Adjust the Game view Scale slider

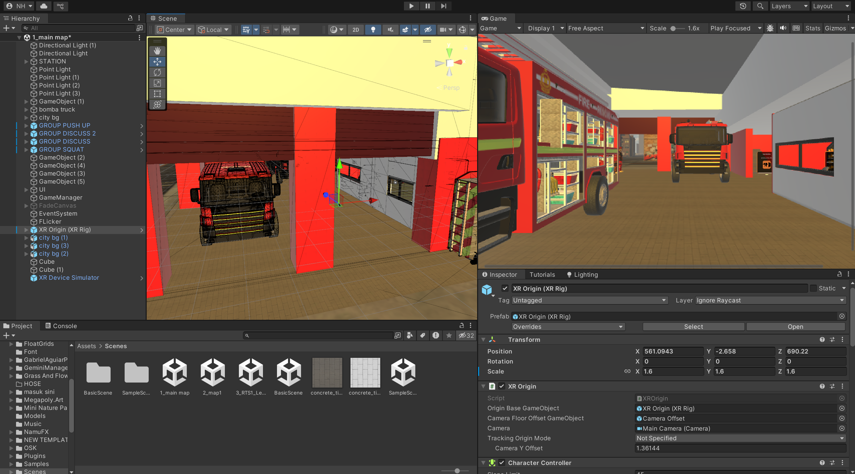click(x=673, y=28)
